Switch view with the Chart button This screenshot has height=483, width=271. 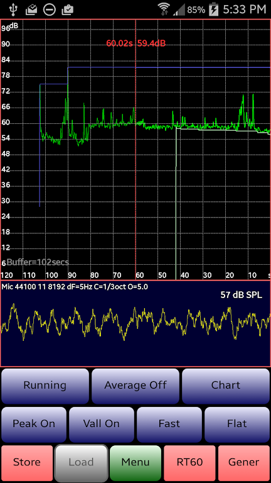pos(226,386)
